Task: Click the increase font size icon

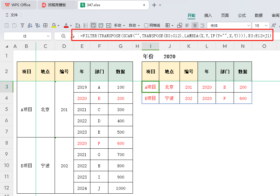Action: tap(274, 25)
